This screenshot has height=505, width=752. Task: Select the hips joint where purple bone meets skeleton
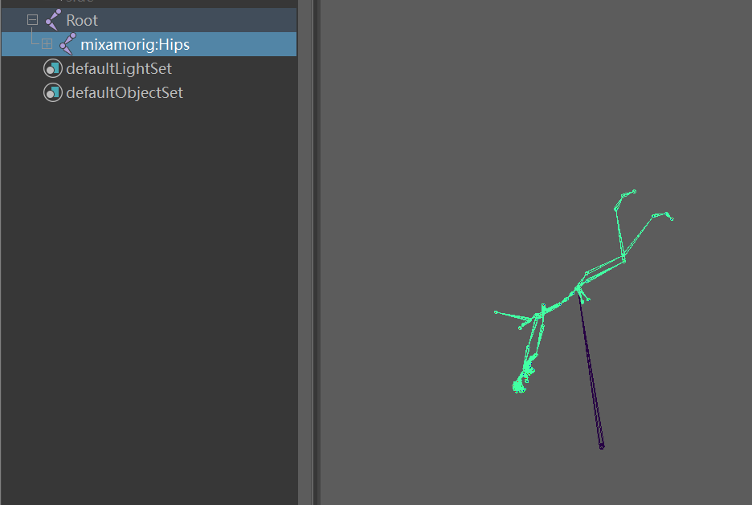coord(578,288)
